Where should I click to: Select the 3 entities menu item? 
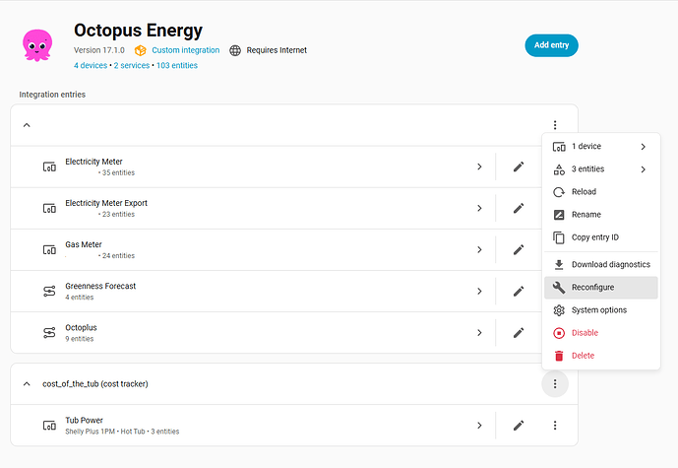click(601, 169)
